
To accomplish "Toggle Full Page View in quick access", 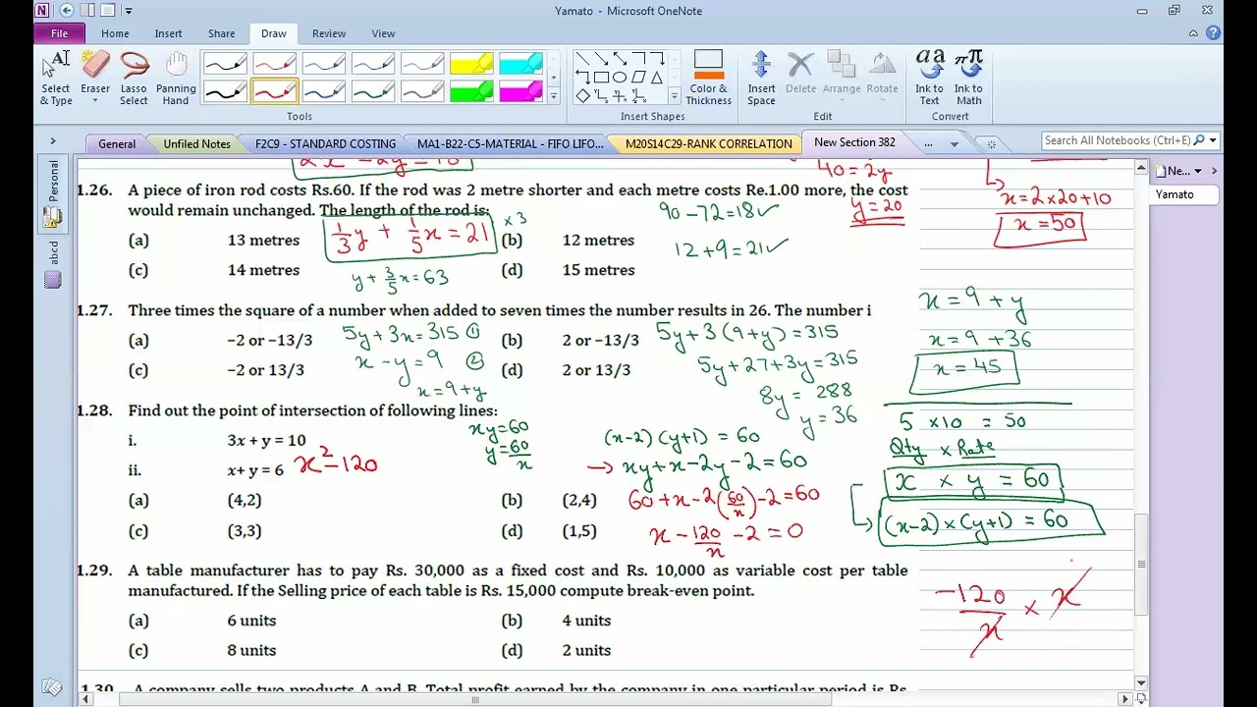I will [107, 11].
